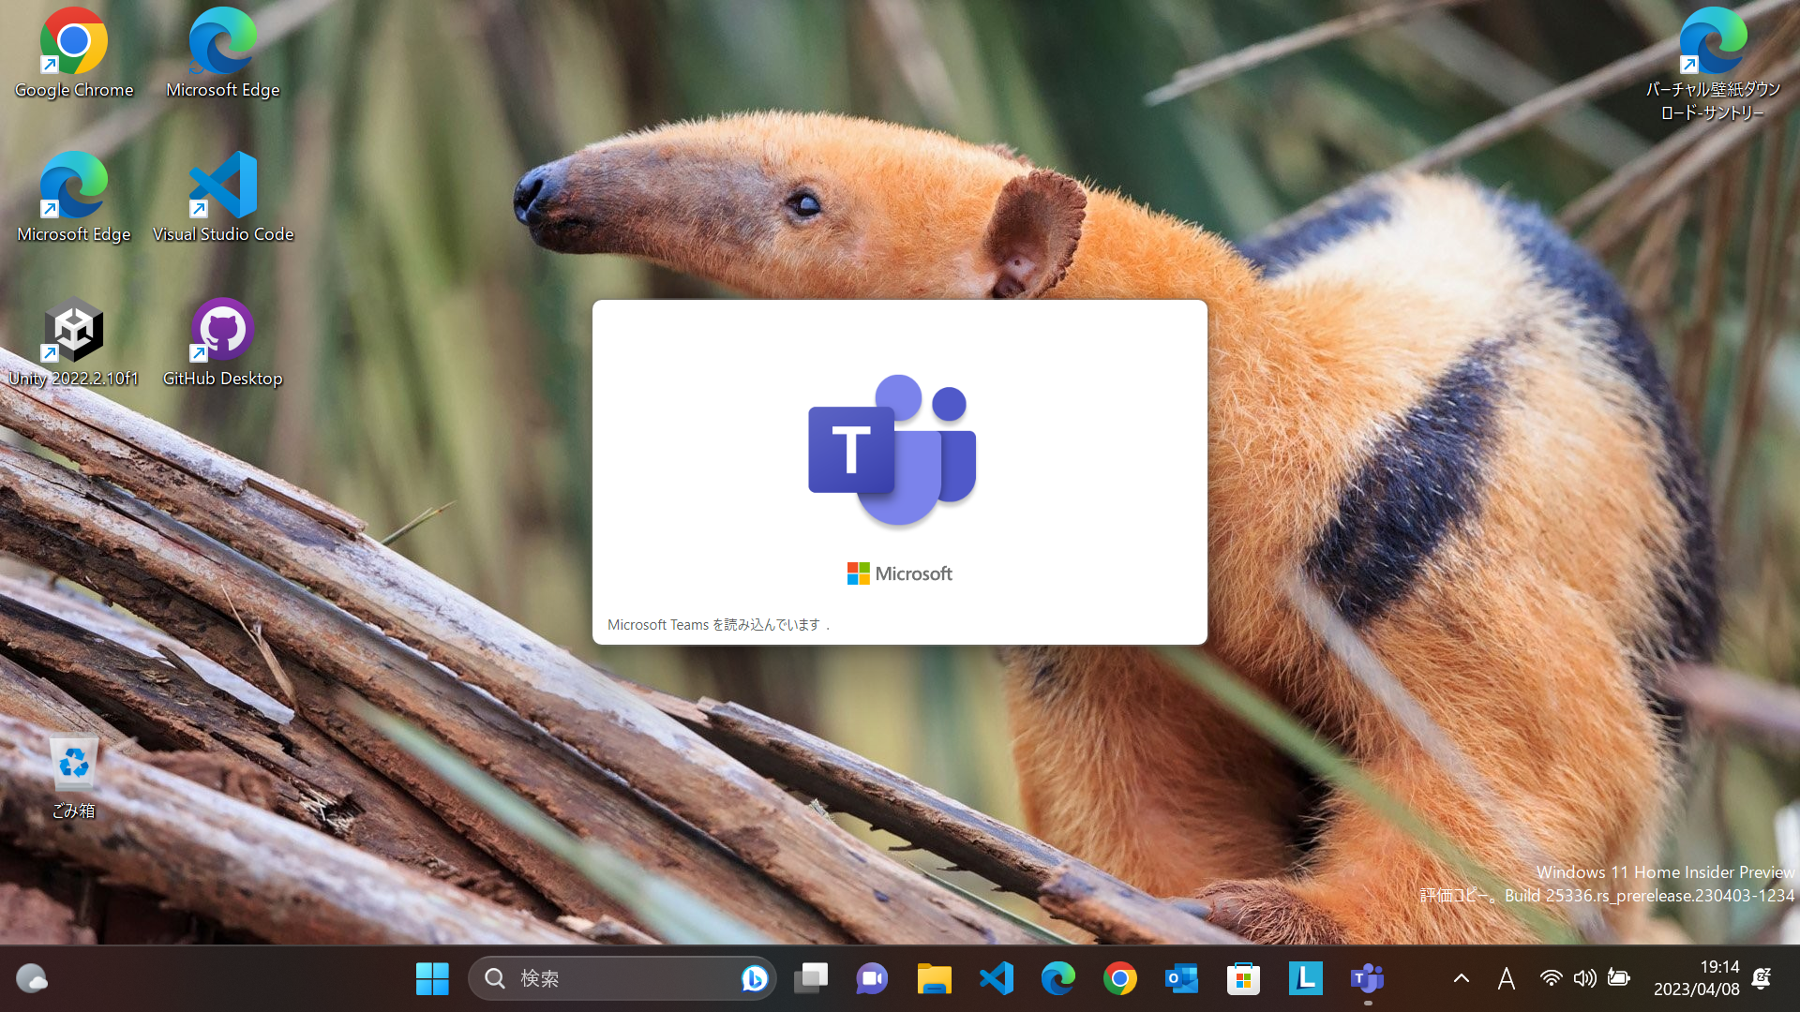Open the Google Chrome desktop shortcut
1800x1012 pixels.
pyautogui.click(x=74, y=53)
